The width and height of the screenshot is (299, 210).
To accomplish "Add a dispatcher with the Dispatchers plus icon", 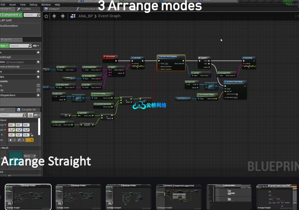I will click(x=38, y=95).
